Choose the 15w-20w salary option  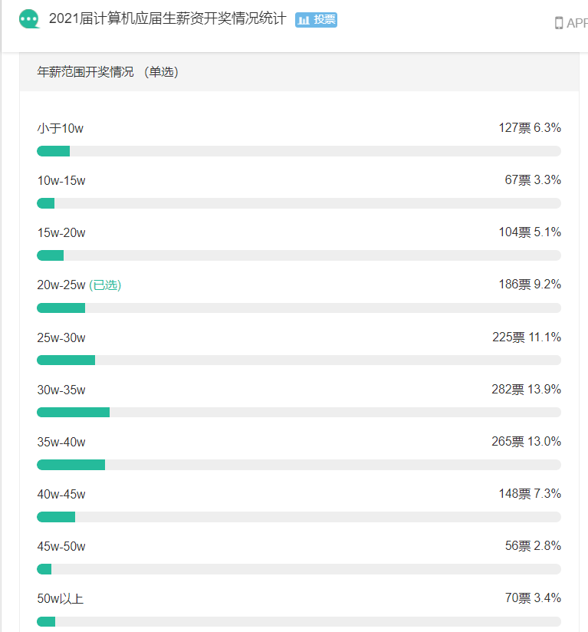[61, 232]
